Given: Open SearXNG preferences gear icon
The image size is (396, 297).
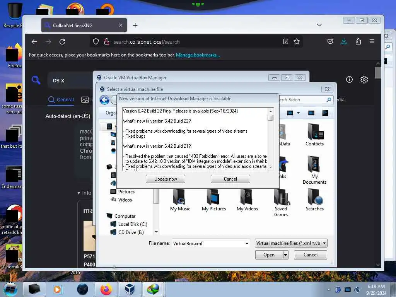Looking at the screenshot, I should (x=364, y=80).
